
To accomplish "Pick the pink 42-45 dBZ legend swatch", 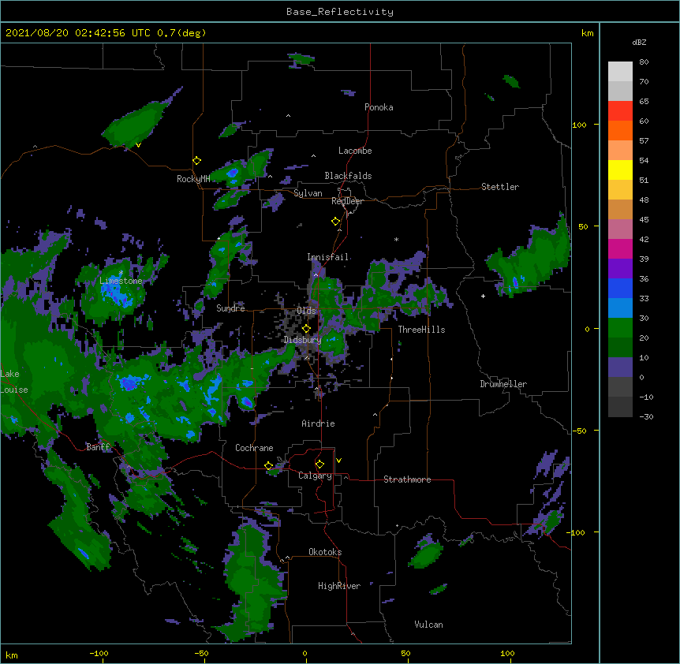I will 620,229.
